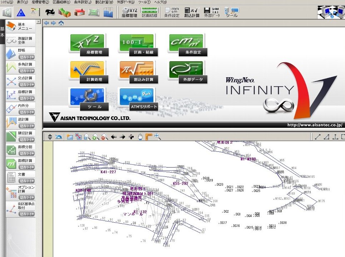The width and height of the screenshot is (345, 257).
Task: Open 野帳 in the sidebar
Action: [x=21, y=50]
